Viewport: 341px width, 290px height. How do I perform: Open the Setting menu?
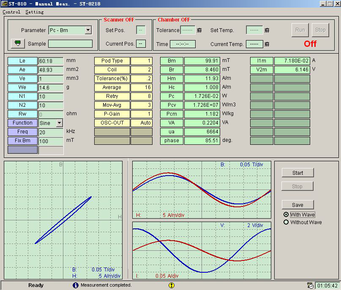pos(35,12)
